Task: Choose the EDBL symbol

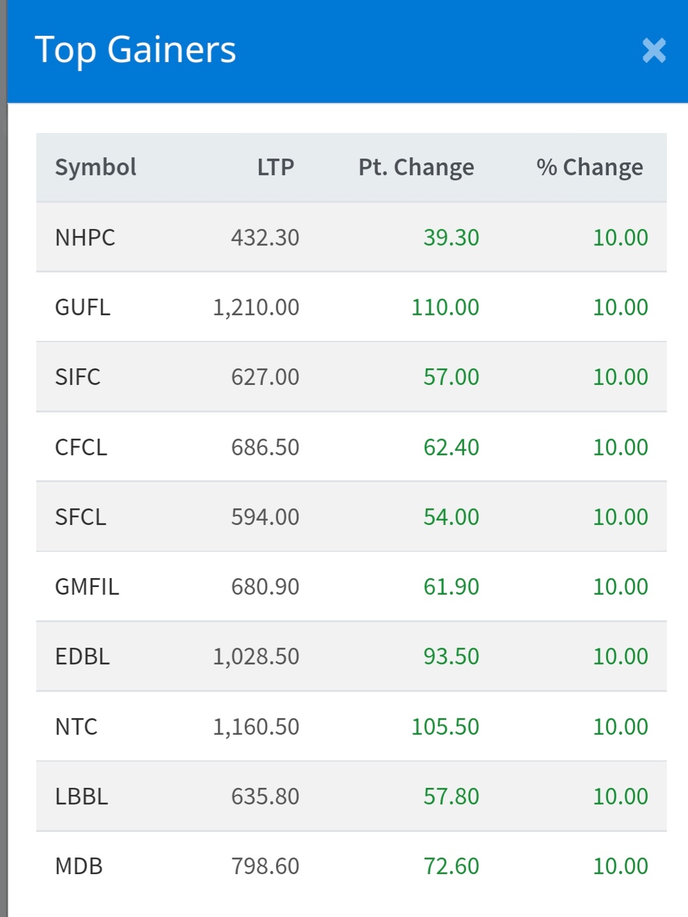Action: pos(82,657)
